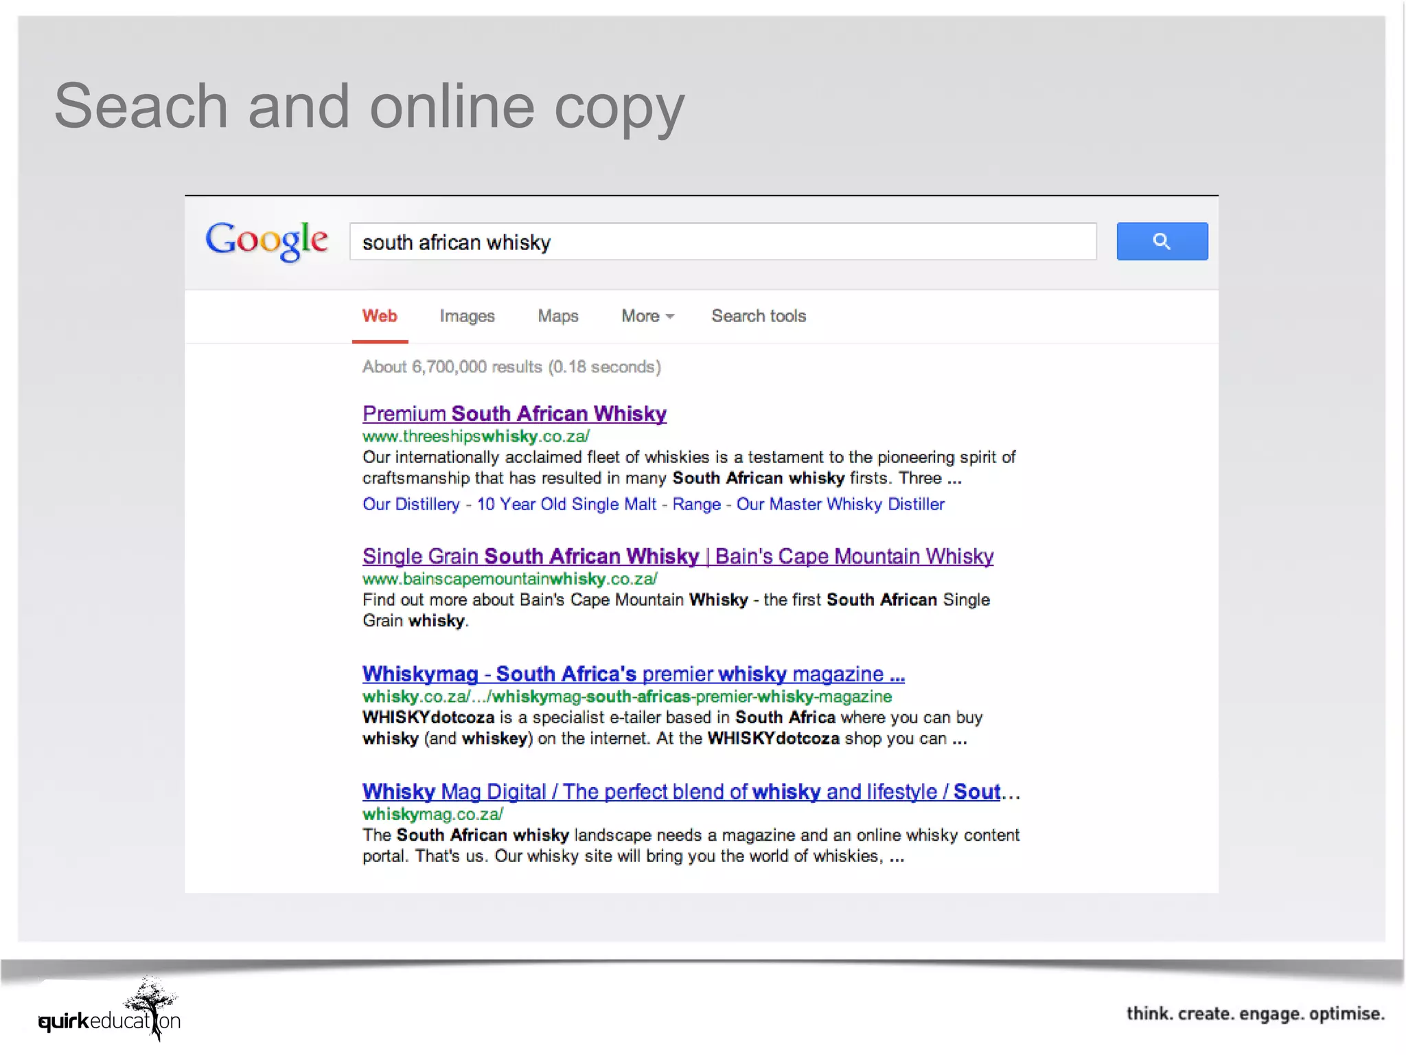Follow the Our Distillery sitelink

point(411,504)
